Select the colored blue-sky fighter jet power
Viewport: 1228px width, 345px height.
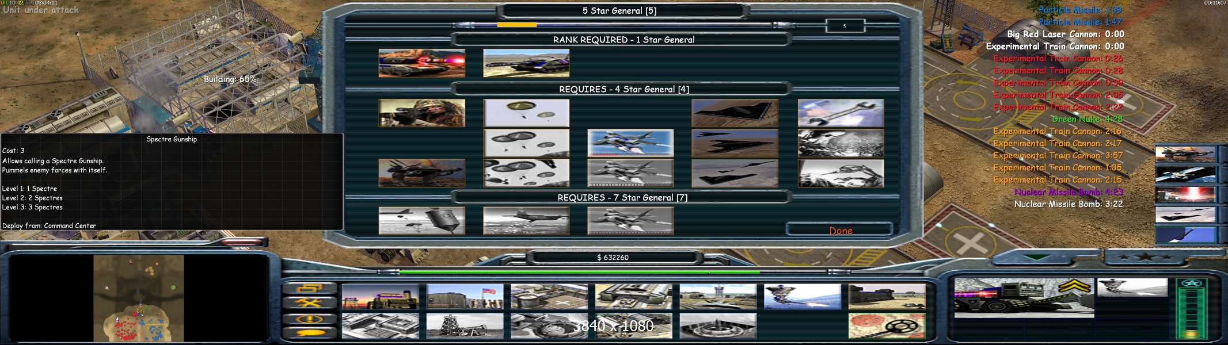click(630, 143)
